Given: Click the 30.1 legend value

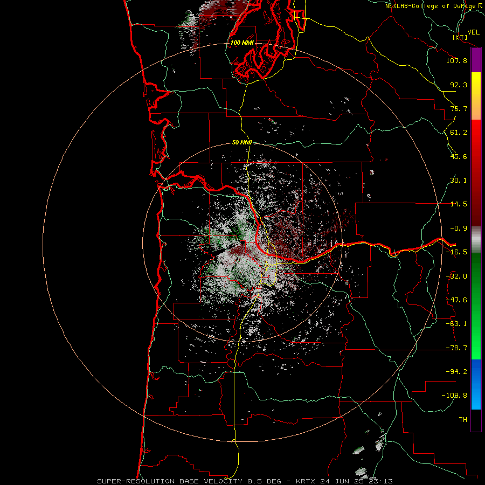Looking at the screenshot, I should point(459,181).
